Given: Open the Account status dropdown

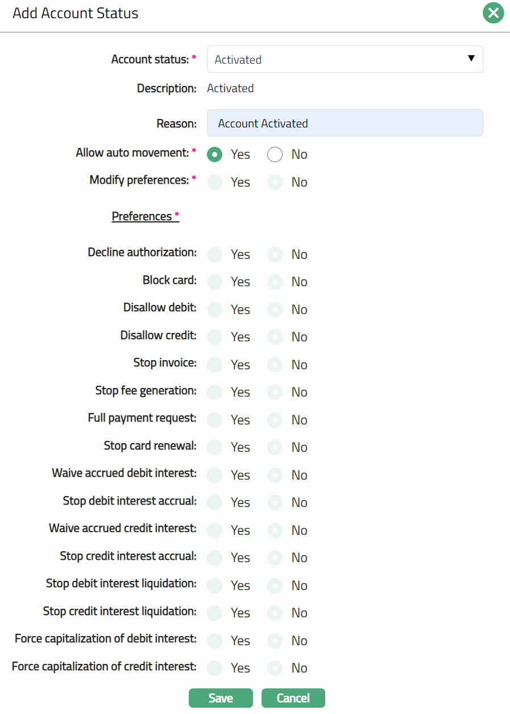Looking at the screenshot, I should (345, 59).
